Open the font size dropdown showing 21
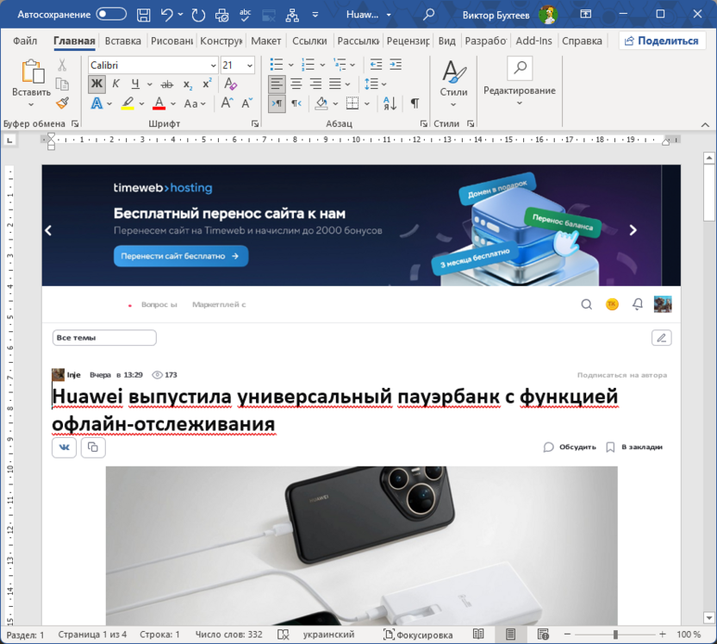This screenshot has width=717, height=644. (250, 66)
